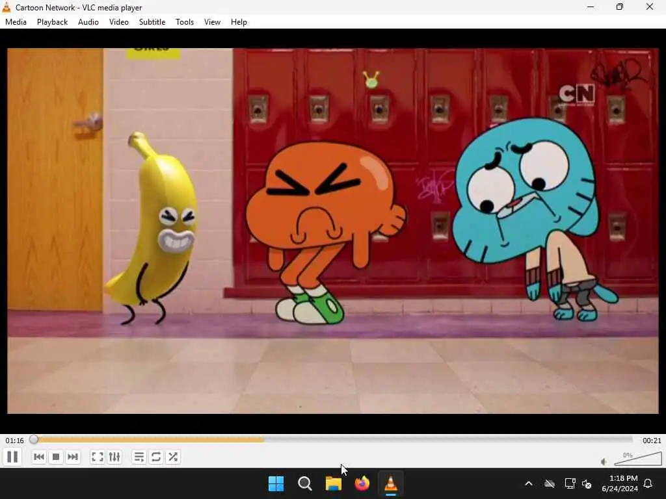
Task: Skip to the next media track
Action: click(x=73, y=457)
